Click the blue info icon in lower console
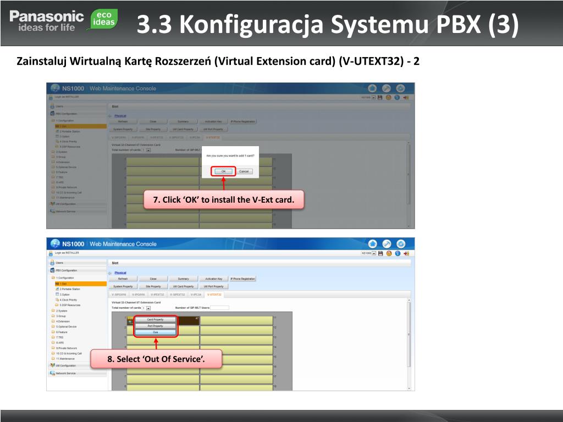This screenshot has width=563, height=422. click(398, 253)
